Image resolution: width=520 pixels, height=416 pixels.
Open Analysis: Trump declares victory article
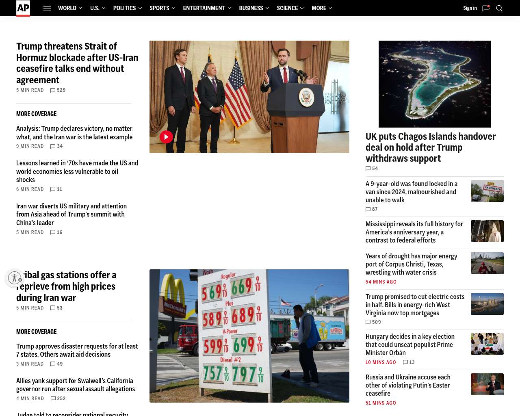pos(74,133)
